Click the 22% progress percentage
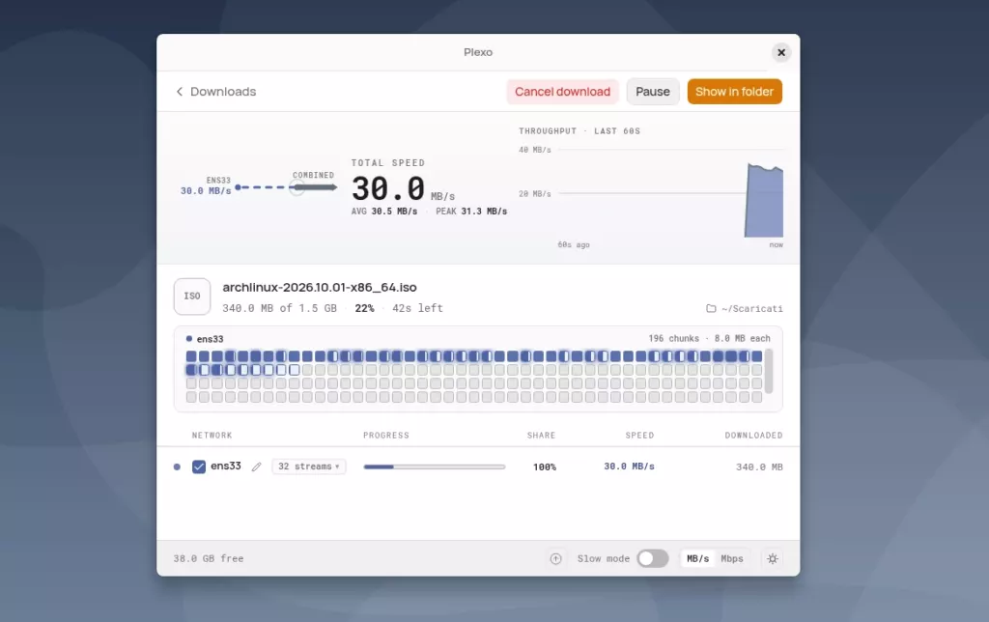Screen dimensions: 989x622 click(x=364, y=308)
